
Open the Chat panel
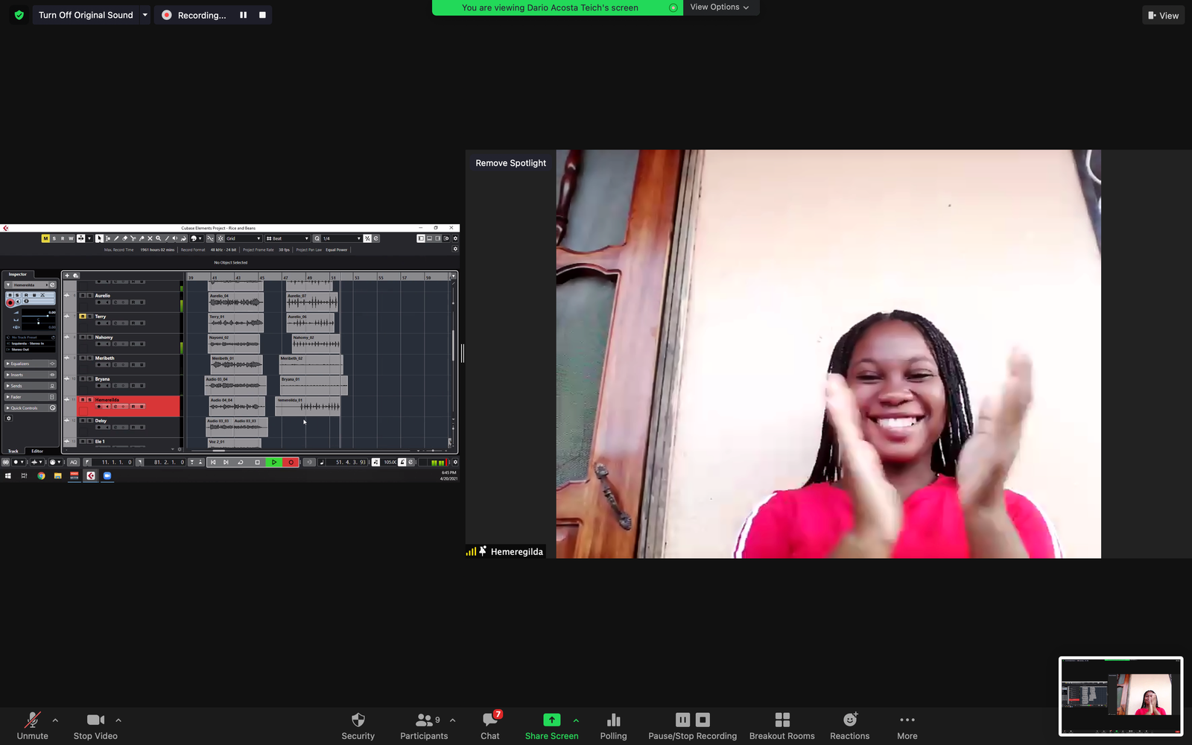click(489, 726)
